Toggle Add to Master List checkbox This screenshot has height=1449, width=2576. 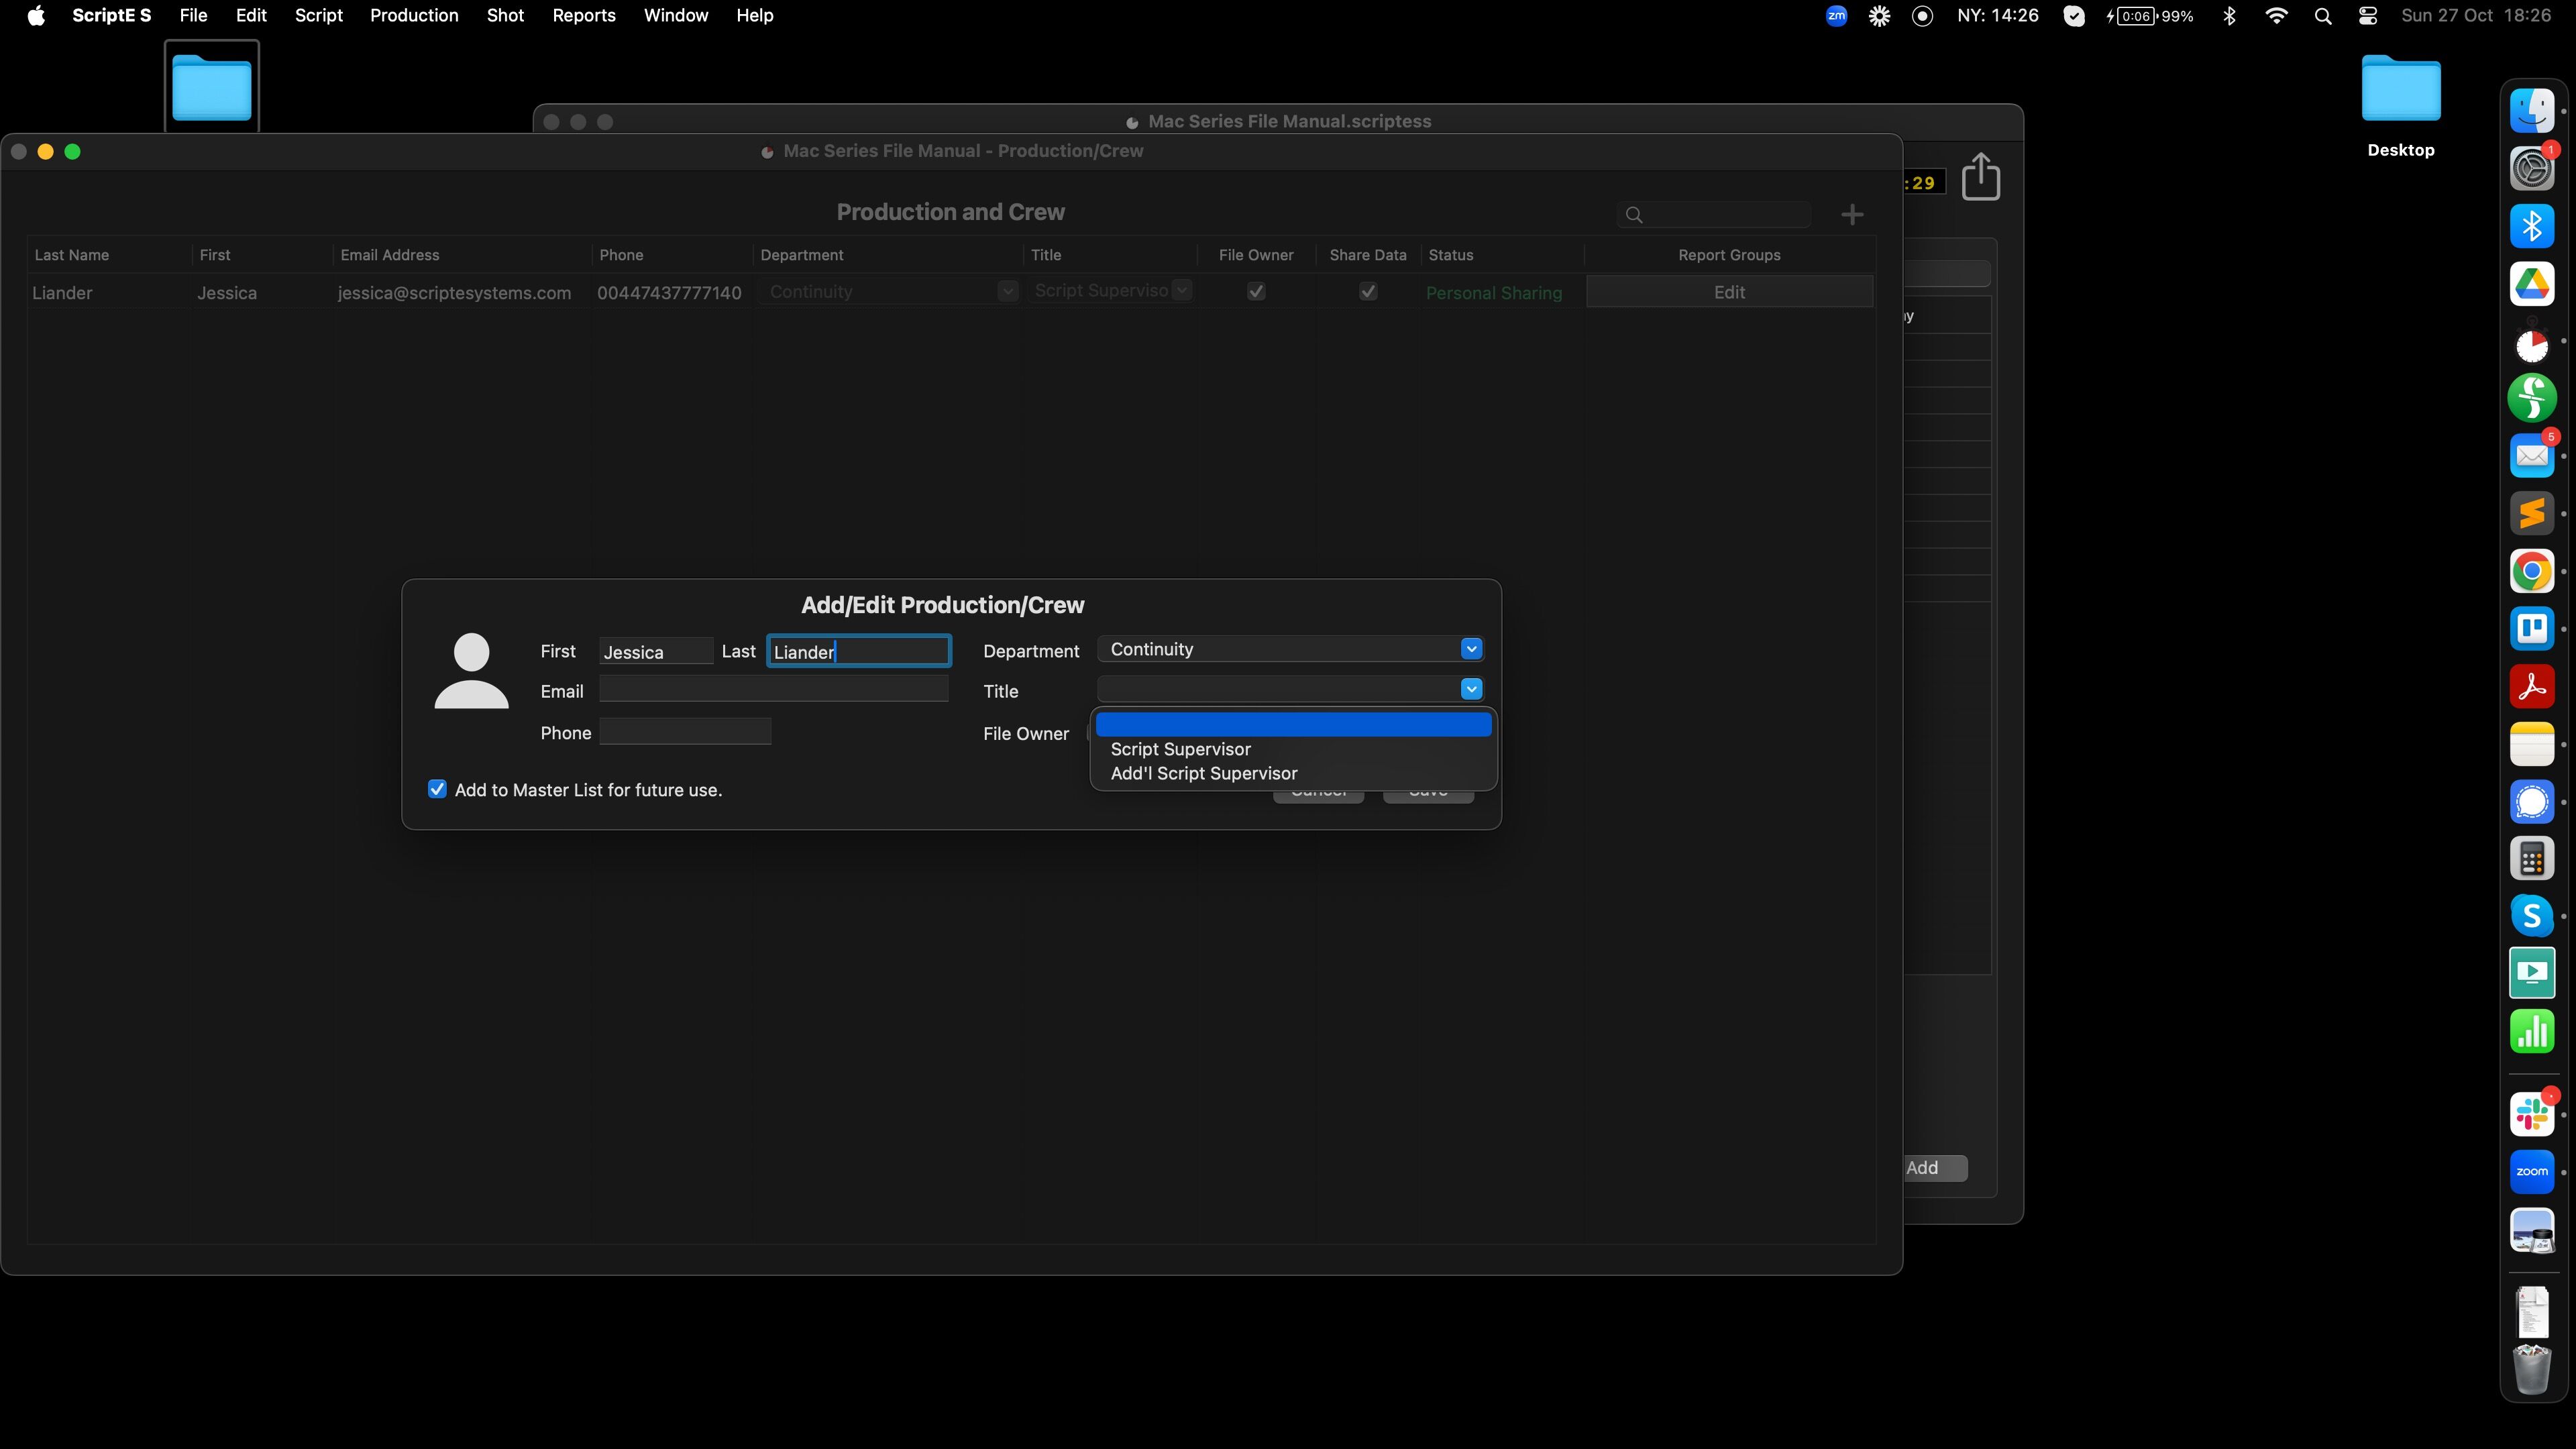point(437,789)
